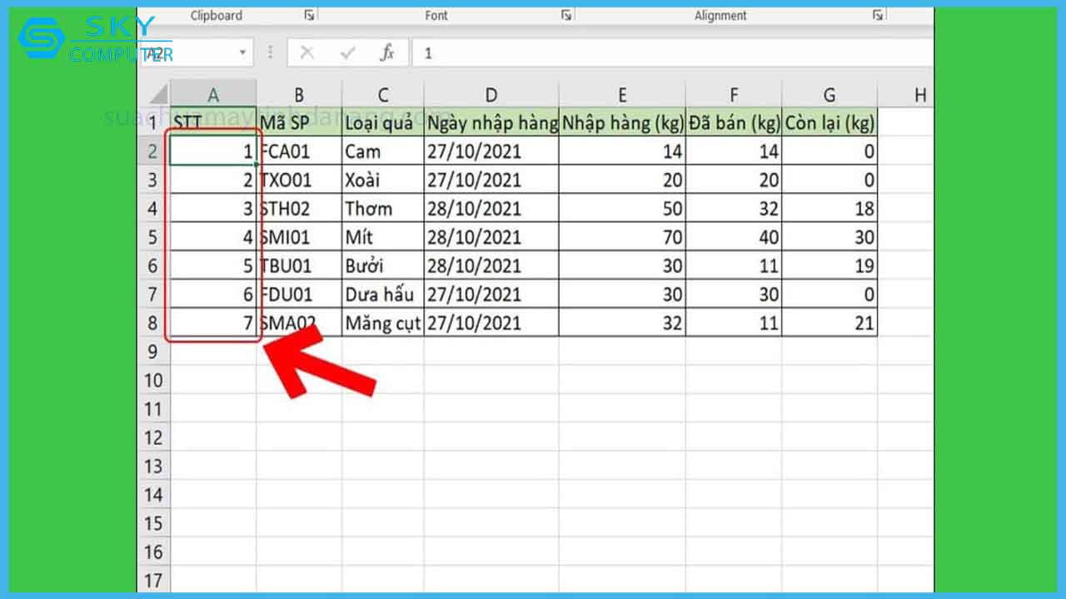
Task: Click the Ngày nhập hàng header cell
Action: (491, 123)
